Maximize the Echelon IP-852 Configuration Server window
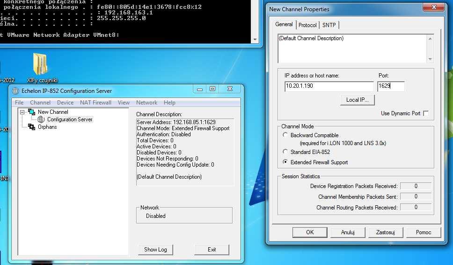Image resolution: width=453 pixels, height=265 pixels. [x=212, y=89]
